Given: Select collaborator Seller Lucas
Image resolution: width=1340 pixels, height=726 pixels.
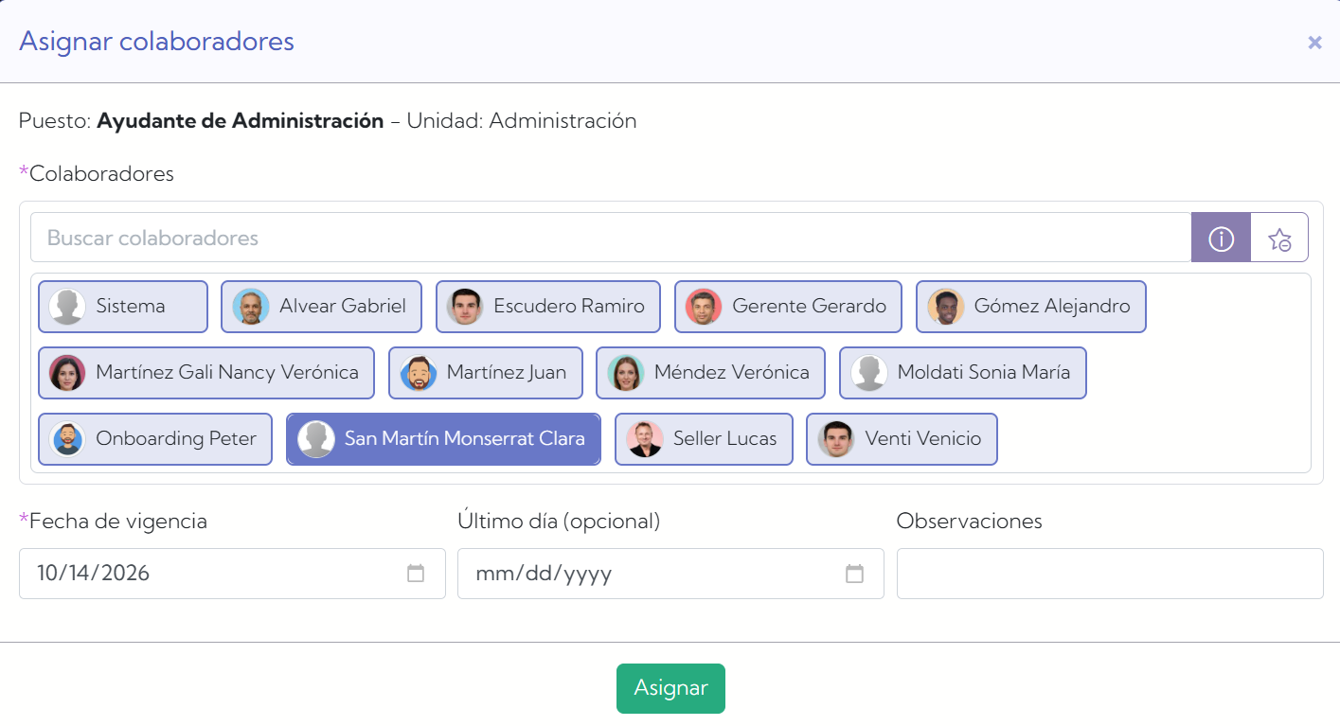Looking at the screenshot, I should coord(704,439).
